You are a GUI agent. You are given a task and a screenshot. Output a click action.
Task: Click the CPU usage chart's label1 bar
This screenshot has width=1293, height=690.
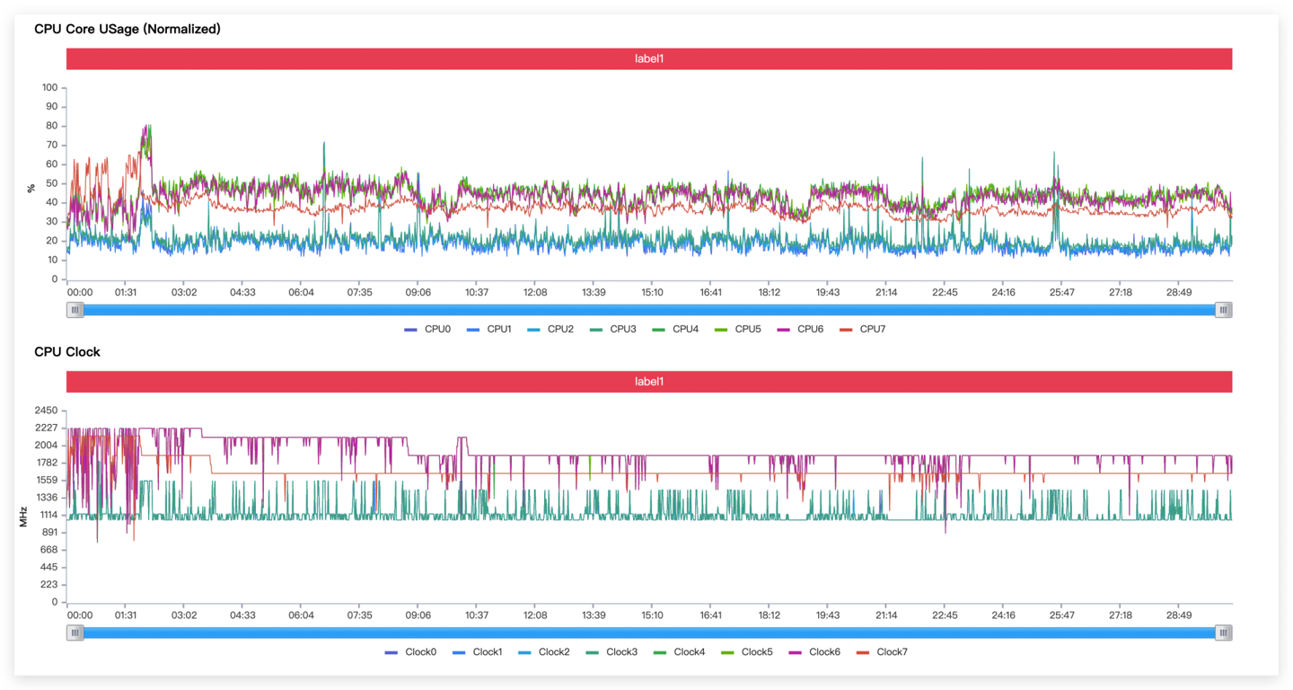click(648, 58)
